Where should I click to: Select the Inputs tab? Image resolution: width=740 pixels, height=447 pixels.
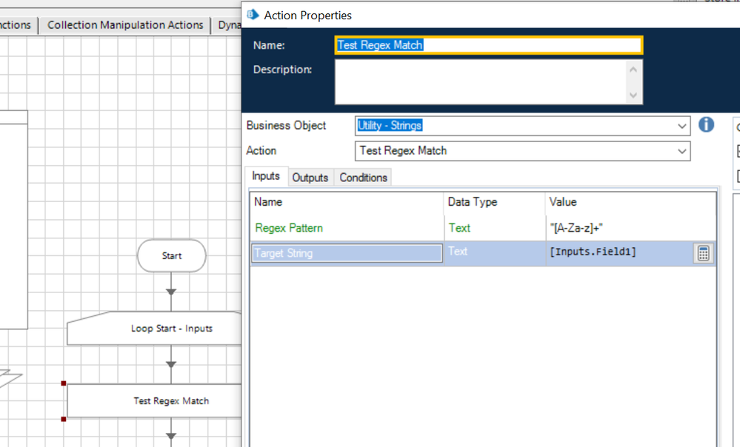pyautogui.click(x=266, y=176)
